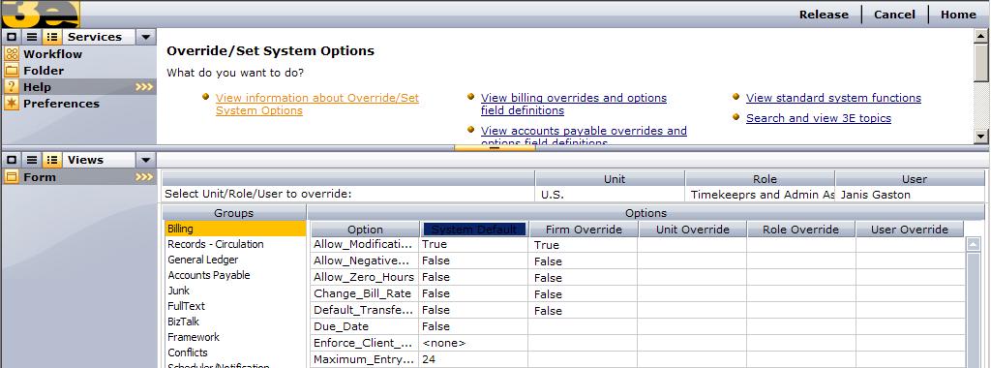Select General Ledger in Groups list
The image size is (991, 368).
(x=203, y=260)
